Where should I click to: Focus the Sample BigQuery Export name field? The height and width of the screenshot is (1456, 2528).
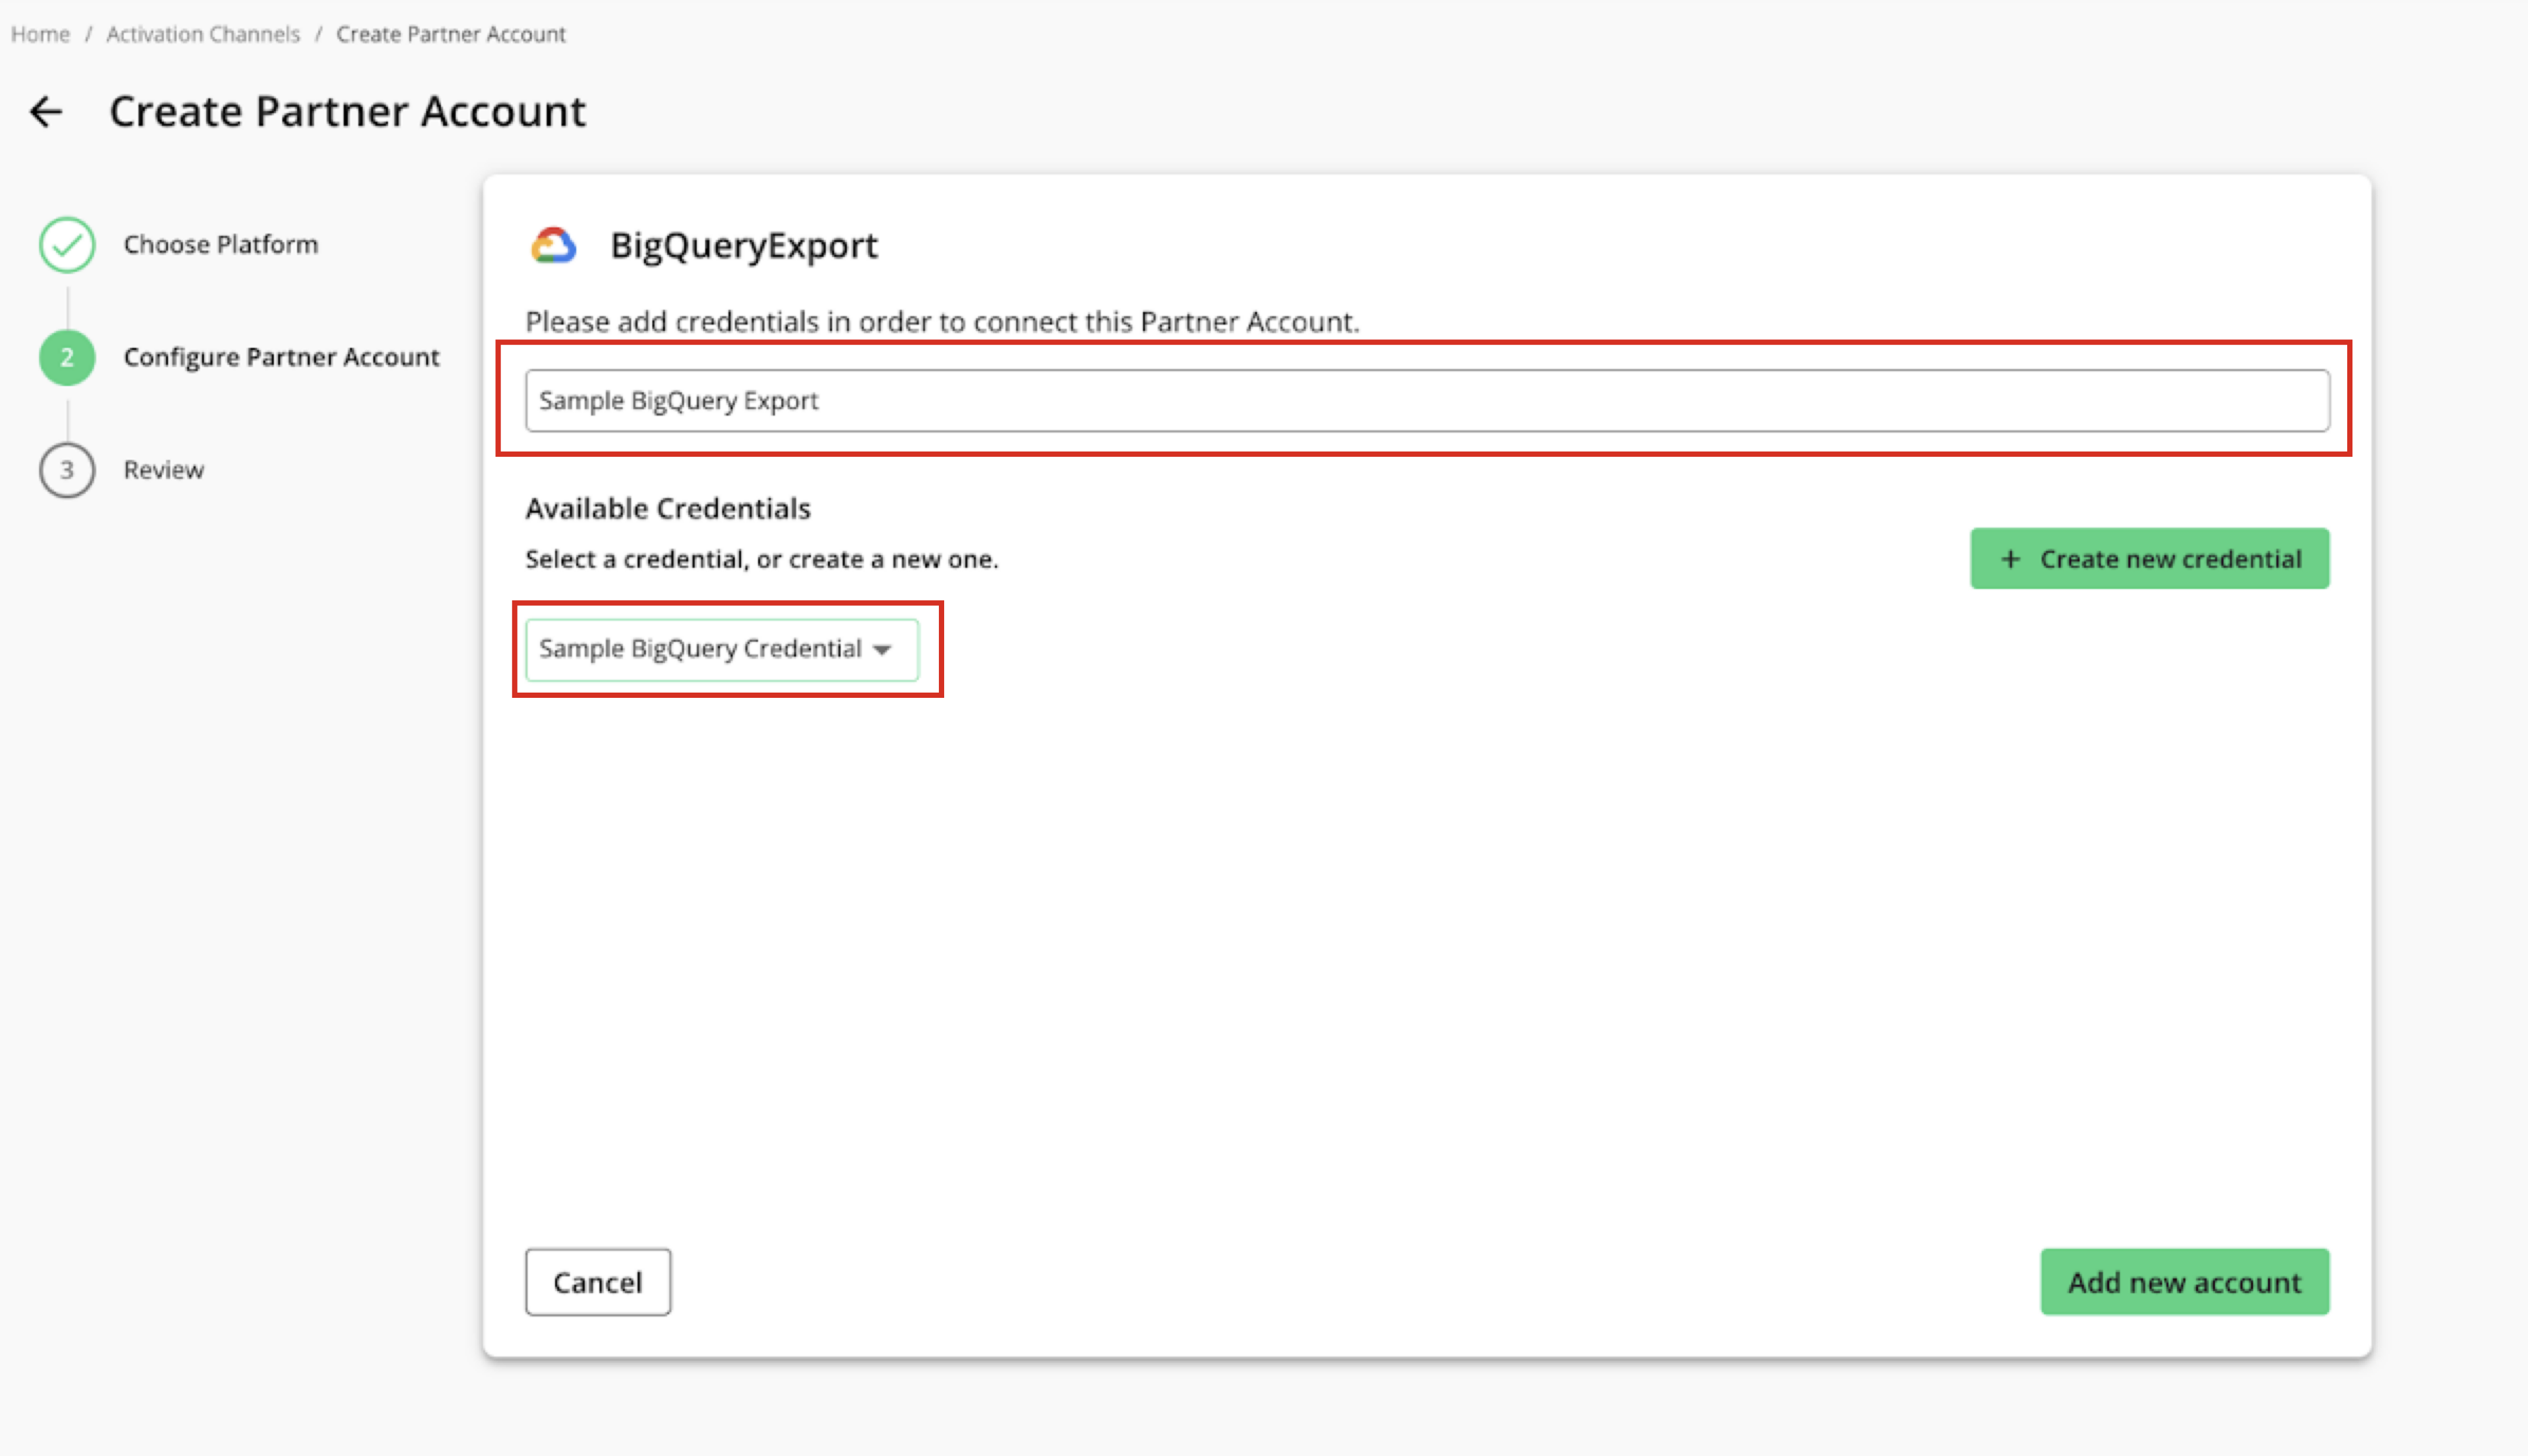(x=1427, y=401)
